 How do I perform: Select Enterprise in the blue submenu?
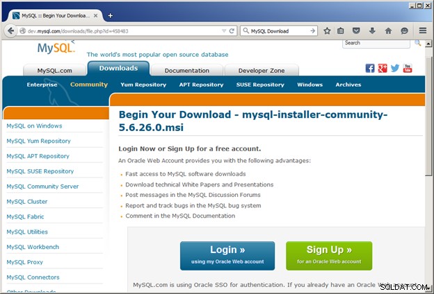(42, 85)
